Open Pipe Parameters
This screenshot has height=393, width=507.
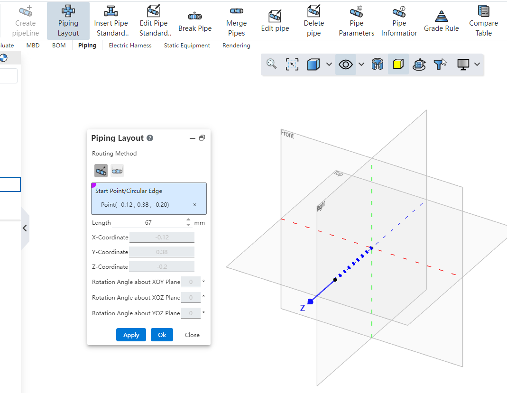[356, 20]
